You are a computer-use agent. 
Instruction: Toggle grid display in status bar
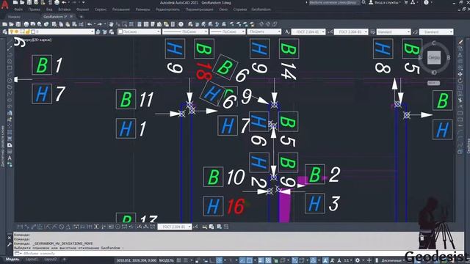click(x=179, y=260)
